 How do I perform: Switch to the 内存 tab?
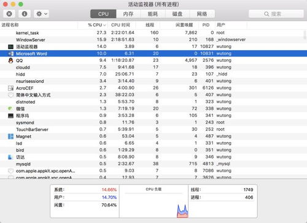tap(128, 14)
